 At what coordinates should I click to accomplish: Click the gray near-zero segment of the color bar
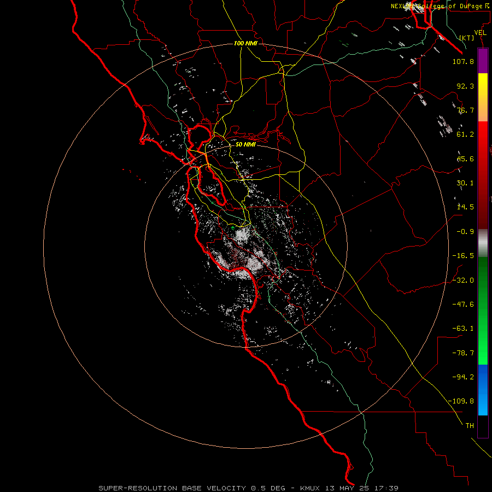pyautogui.click(x=483, y=243)
